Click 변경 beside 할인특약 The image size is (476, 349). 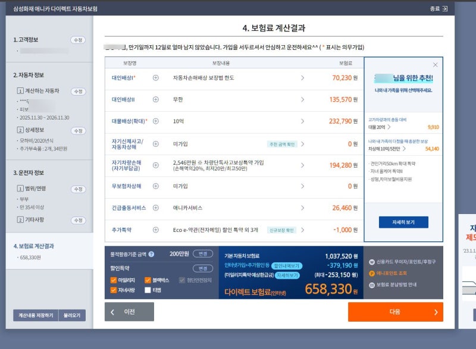(x=203, y=268)
